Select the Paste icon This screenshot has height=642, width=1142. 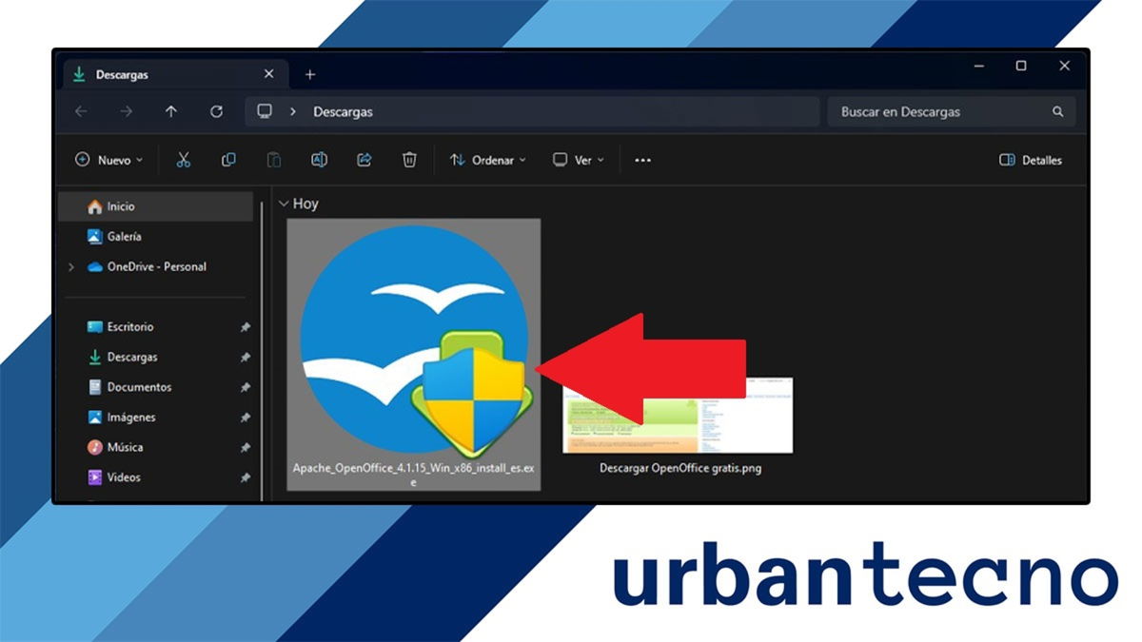pyautogui.click(x=273, y=159)
